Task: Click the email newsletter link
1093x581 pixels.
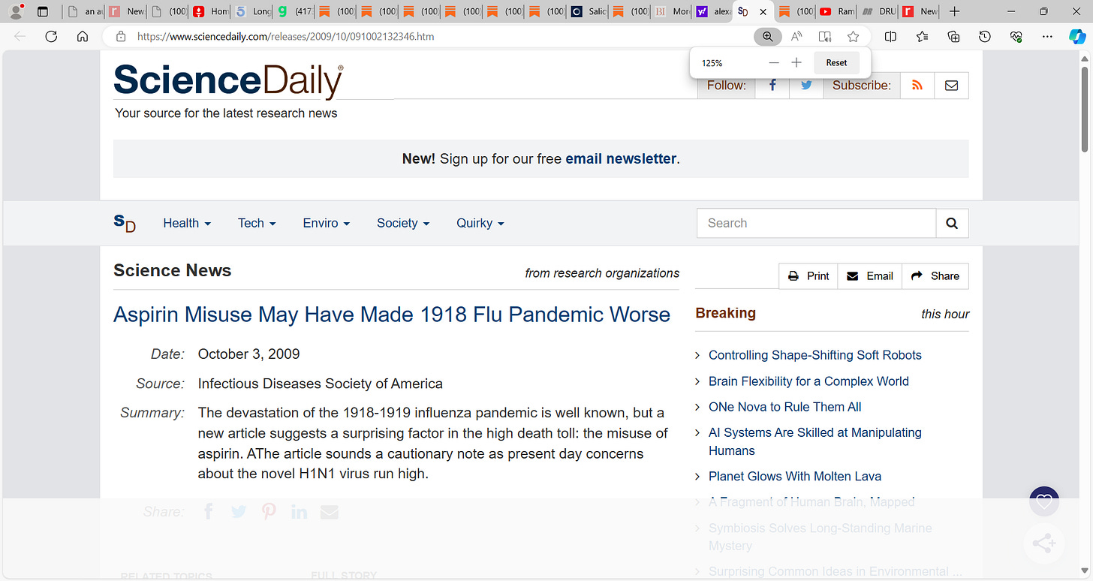Action: (x=621, y=158)
